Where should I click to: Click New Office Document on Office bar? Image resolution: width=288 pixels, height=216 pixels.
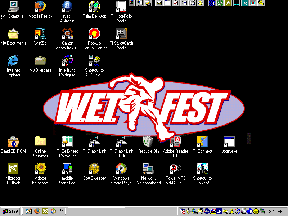139,3
